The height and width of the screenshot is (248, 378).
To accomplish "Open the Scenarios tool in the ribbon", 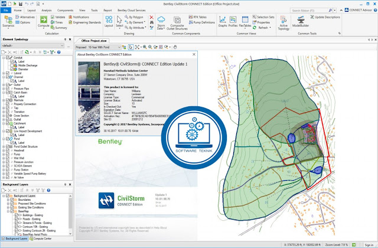I will (8, 21).
